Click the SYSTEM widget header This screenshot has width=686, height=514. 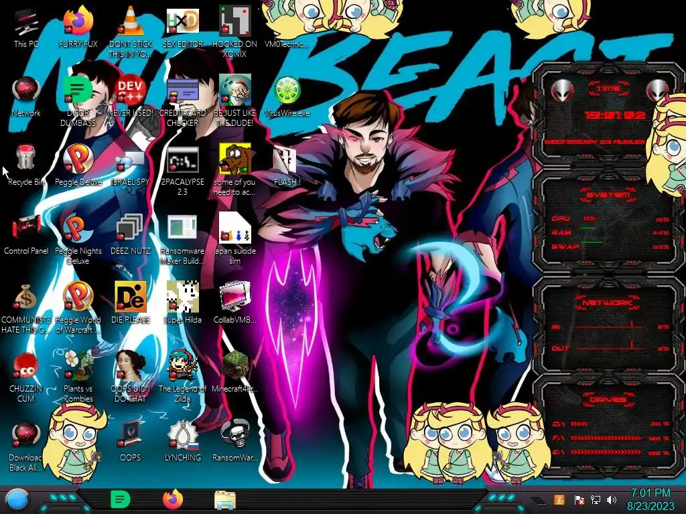608,195
